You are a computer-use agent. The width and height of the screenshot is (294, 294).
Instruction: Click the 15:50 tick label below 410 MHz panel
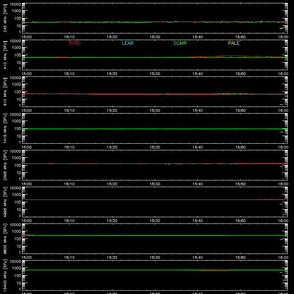pos(240,74)
